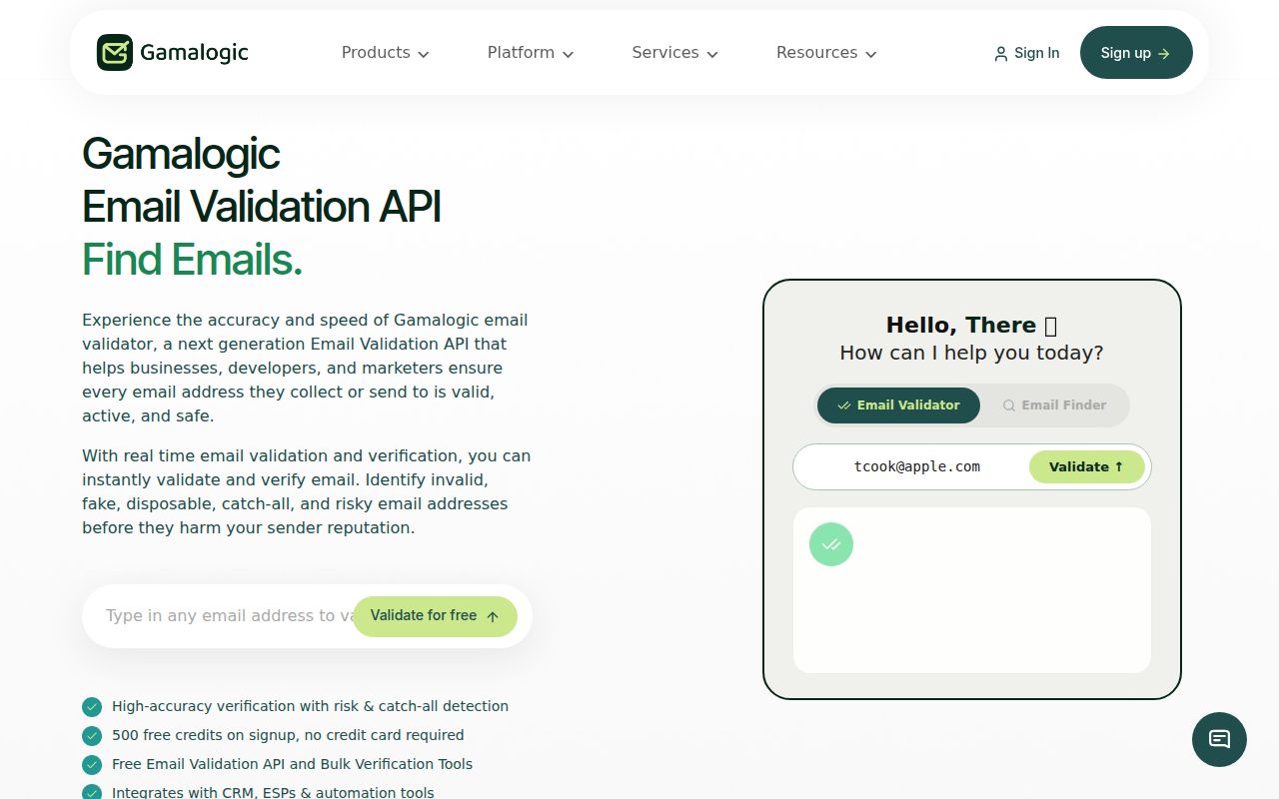Click the Validate for free button
The image size is (1279, 799).
(435, 616)
